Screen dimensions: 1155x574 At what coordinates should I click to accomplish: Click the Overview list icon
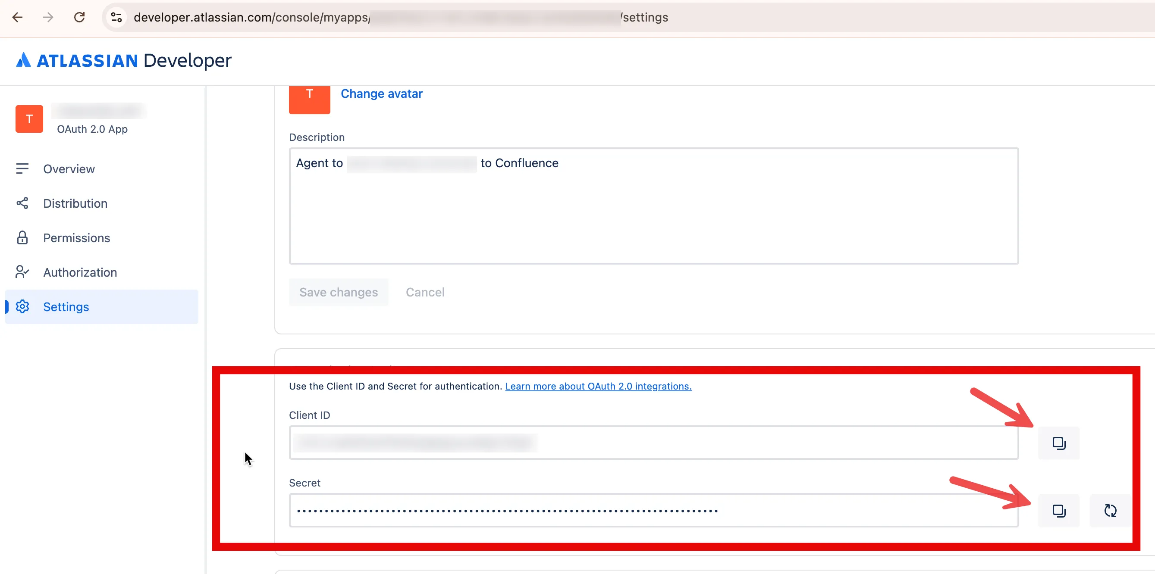tap(22, 169)
